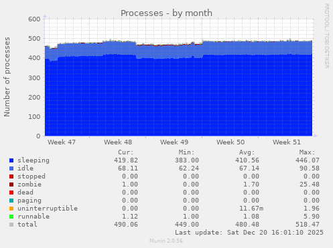Viewport: 333px width, 248px height.
Task: Click zombie maximum value 25.48
Action: [310, 184]
